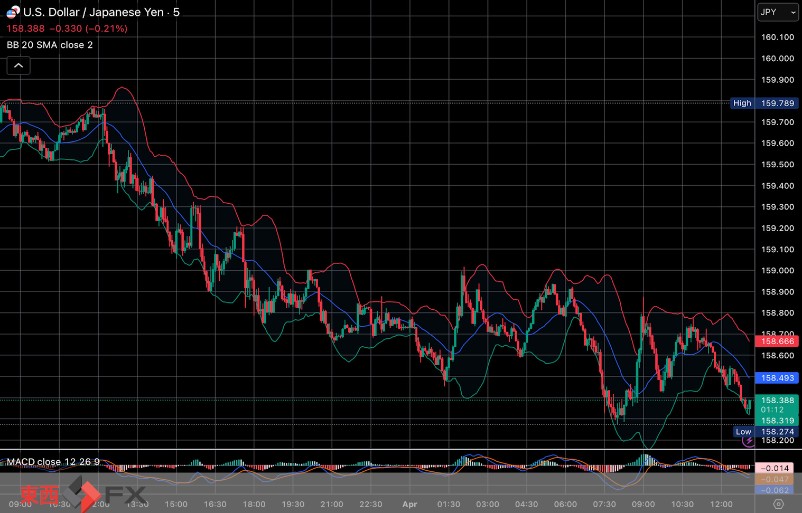The image size is (802, 513).
Task: Select the BB 20 SMA close 2 indicator
Action: point(50,45)
